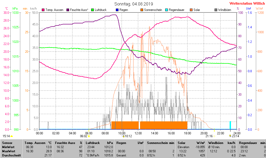Click the Gesamt: label in the Regen column
The width and height of the screenshot is (266, 158).
(121, 155)
